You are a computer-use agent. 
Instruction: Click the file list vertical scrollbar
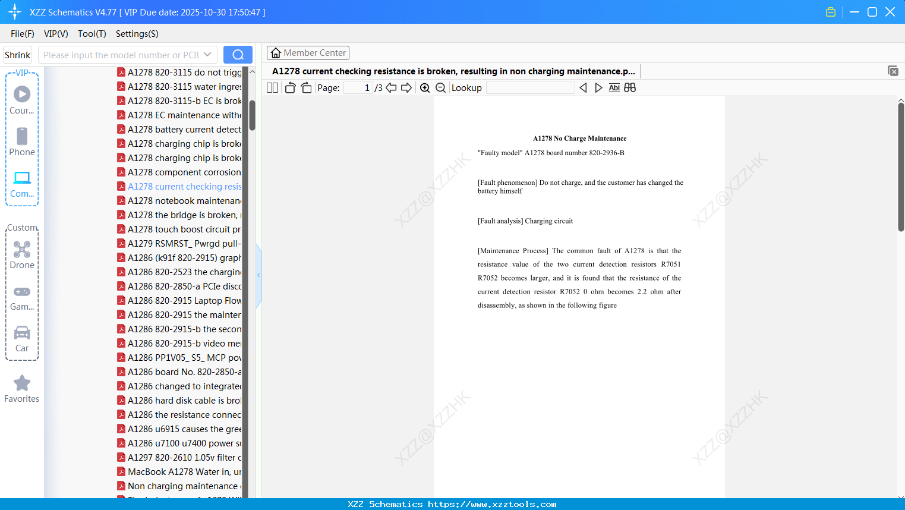252,115
